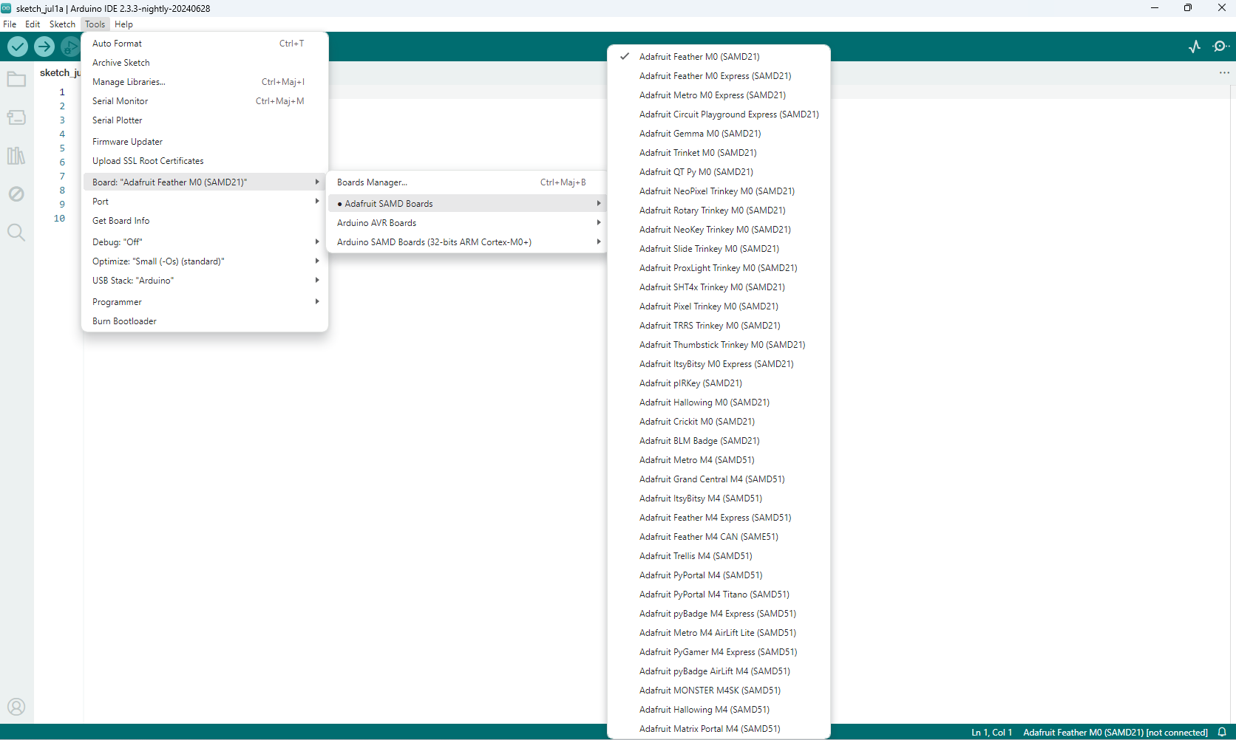This screenshot has height=740, width=1236.
Task: Click the status bar board connection text
Action: [x=1116, y=733]
